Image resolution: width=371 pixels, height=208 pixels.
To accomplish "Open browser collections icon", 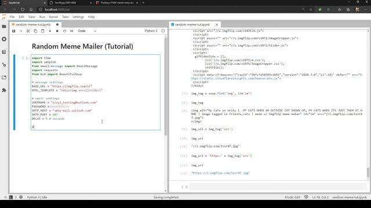I will [348, 9].
